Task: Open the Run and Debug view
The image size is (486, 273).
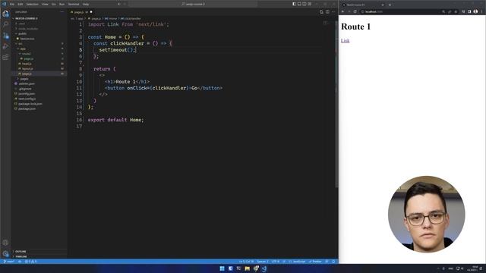Action: [x=5, y=46]
